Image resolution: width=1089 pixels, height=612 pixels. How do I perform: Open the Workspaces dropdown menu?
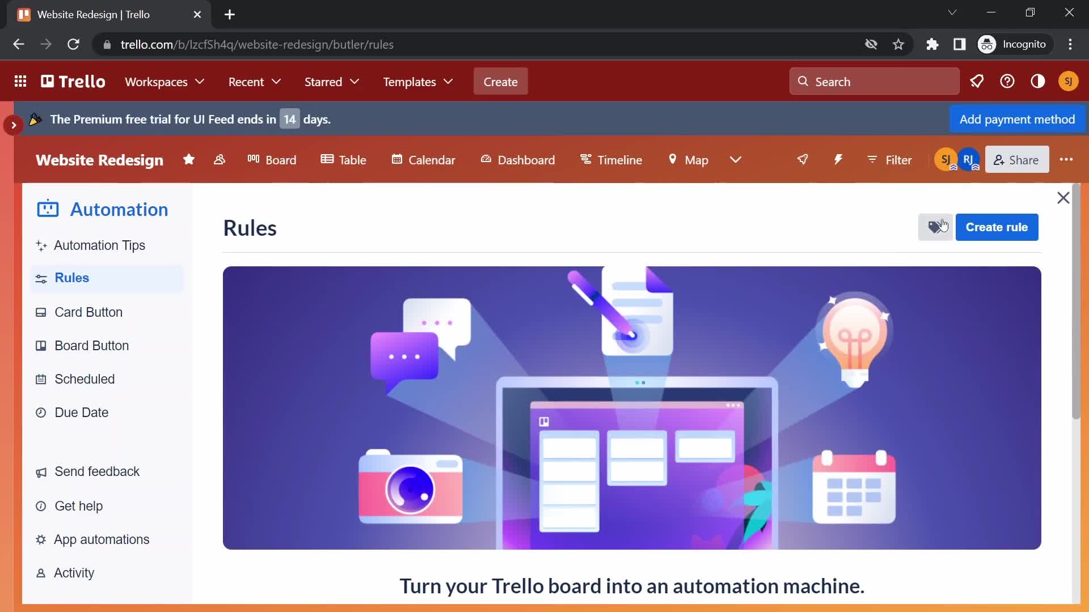pyautogui.click(x=164, y=82)
